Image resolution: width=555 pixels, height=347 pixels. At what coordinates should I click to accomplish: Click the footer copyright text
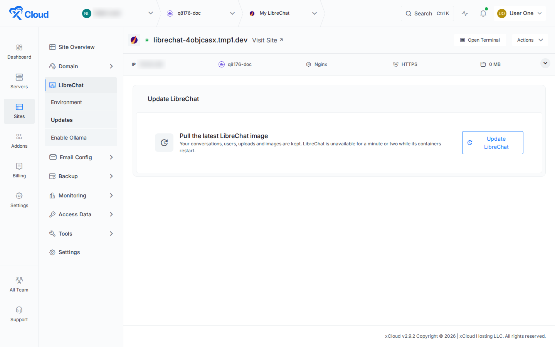[x=465, y=336]
